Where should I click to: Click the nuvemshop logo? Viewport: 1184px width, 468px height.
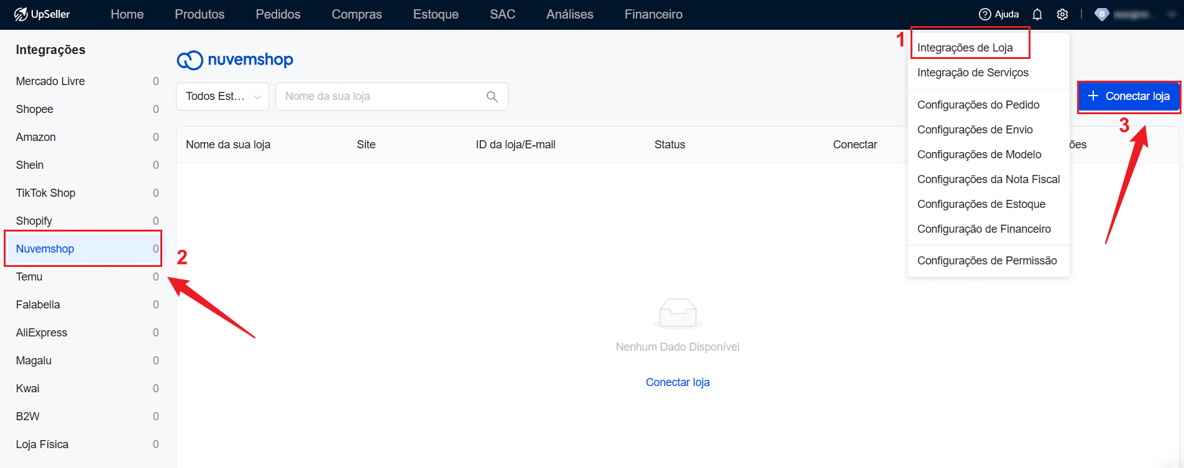point(235,60)
